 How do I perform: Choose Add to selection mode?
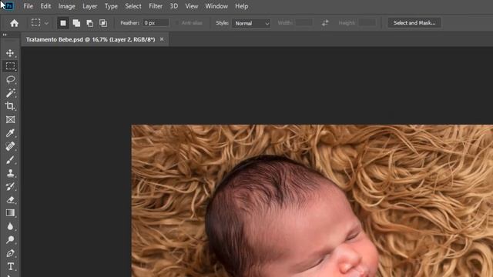point(76,23)
